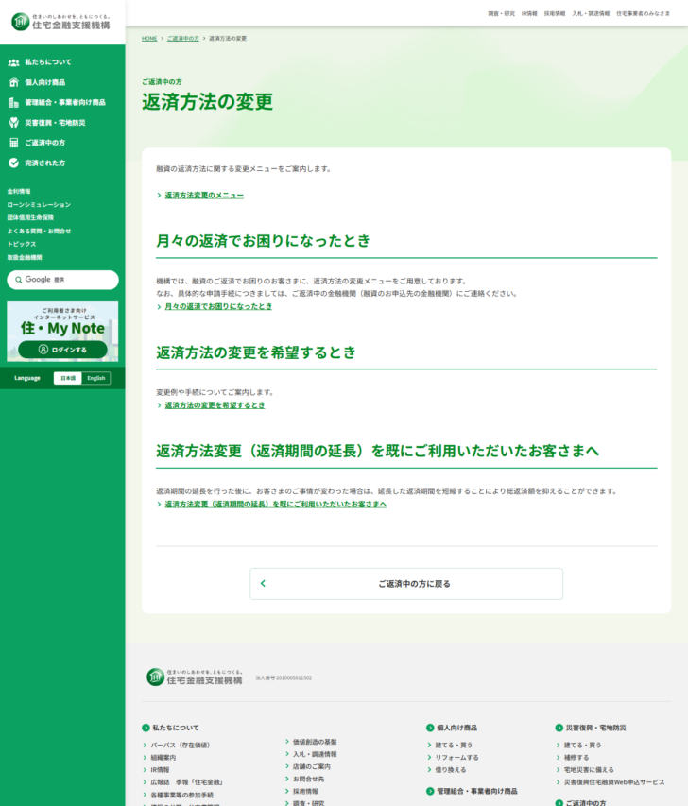Open footer 価値創造の基盤 link
The height and width of the screenshot is (806, 688).
pyautogui.click(x=315, y=742)
